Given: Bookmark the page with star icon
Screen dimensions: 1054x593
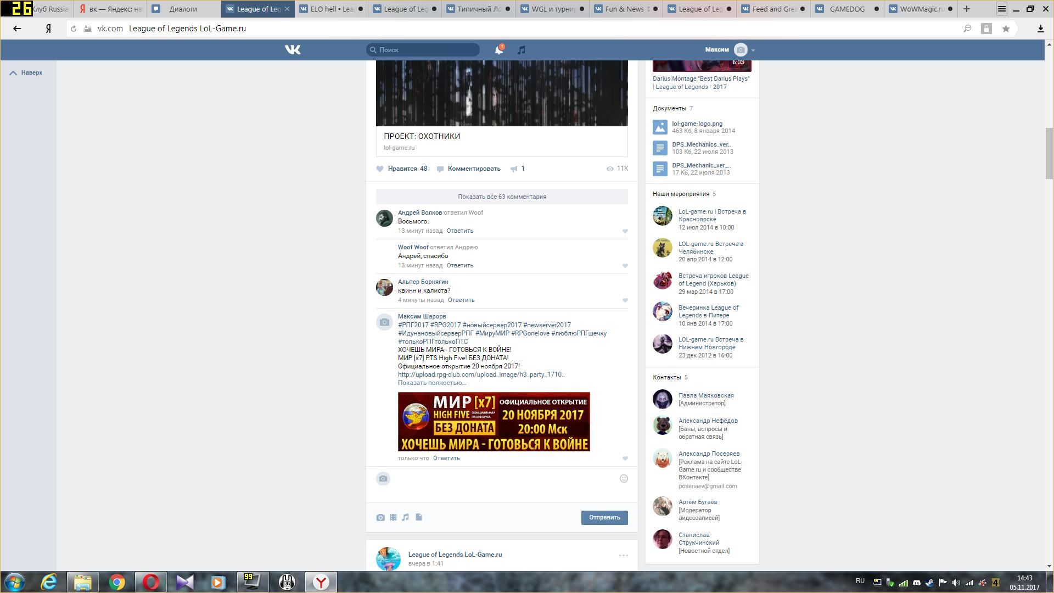Looking at the screenshot, I should (1006, 29).
